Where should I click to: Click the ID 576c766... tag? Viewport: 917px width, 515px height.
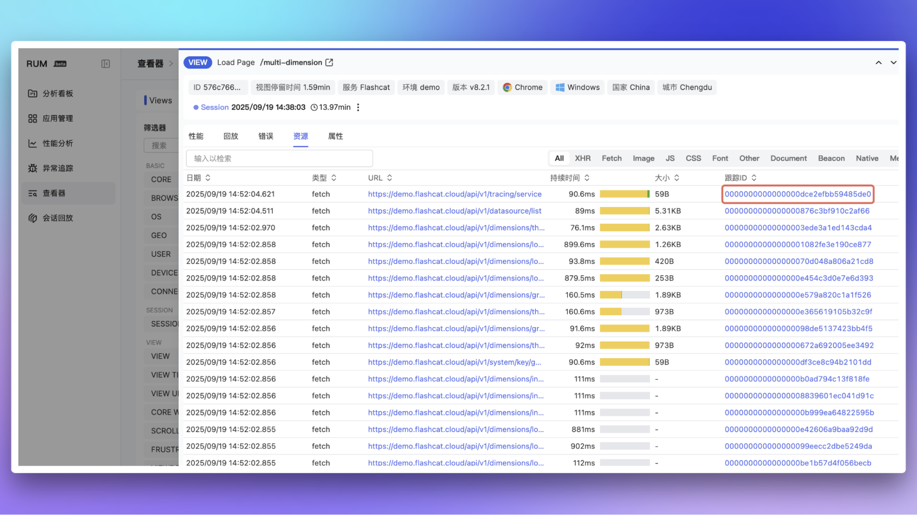pyautogui.click(x=217, y=87)
